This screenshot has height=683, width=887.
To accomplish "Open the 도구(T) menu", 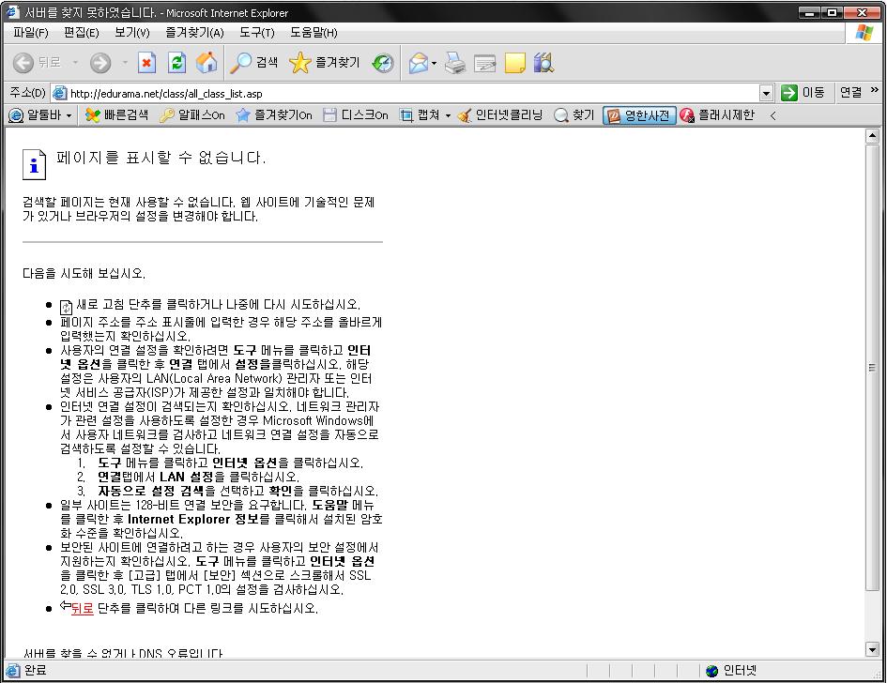I will tap(257, 33).
